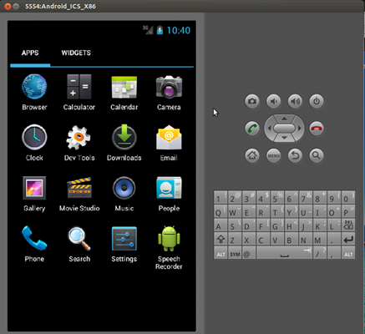Click the DEL key on keyboard

(x=348, y=225)
